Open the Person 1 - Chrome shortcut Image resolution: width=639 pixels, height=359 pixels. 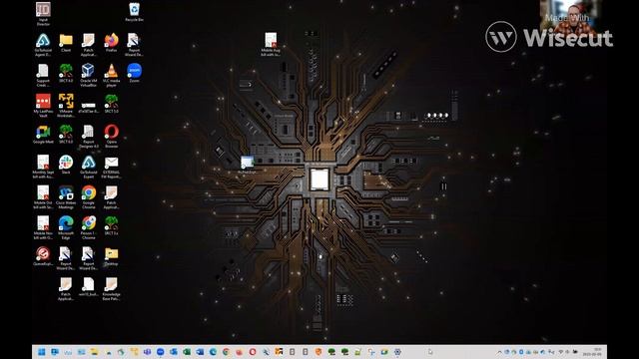point(89,228)
